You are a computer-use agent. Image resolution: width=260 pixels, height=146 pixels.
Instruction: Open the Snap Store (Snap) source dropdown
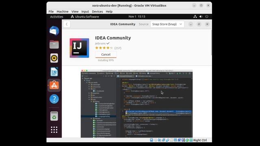pyautogui.click(x=167, y=24)
